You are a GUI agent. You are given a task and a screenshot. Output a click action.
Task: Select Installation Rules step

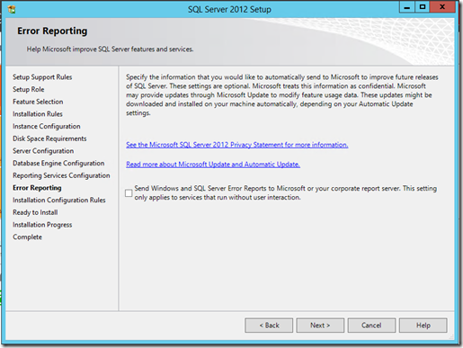click(x=38, y=114)
